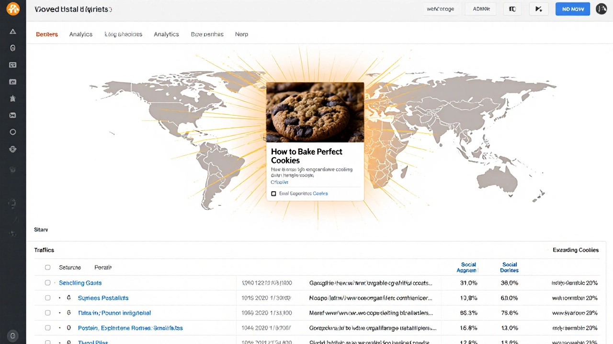Open the Netlify-style logo icon in sidebar
613x344 pixels.
tap(13, 9)
